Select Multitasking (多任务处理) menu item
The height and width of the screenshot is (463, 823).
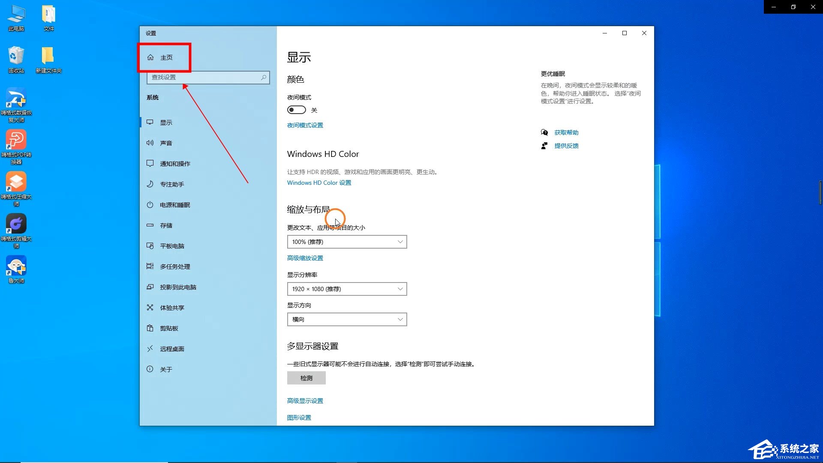point(175,267)
